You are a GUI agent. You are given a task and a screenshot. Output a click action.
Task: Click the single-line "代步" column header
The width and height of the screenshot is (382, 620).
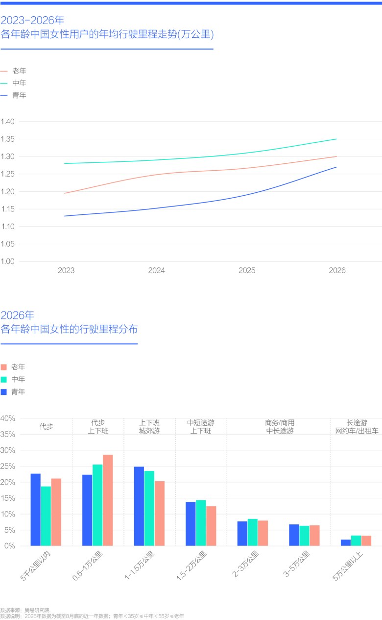coord(46,427)
